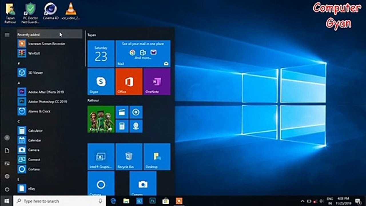Open 3D Viewer in app list
Screen dimensions: 366x206
click(x=50, y=73)
